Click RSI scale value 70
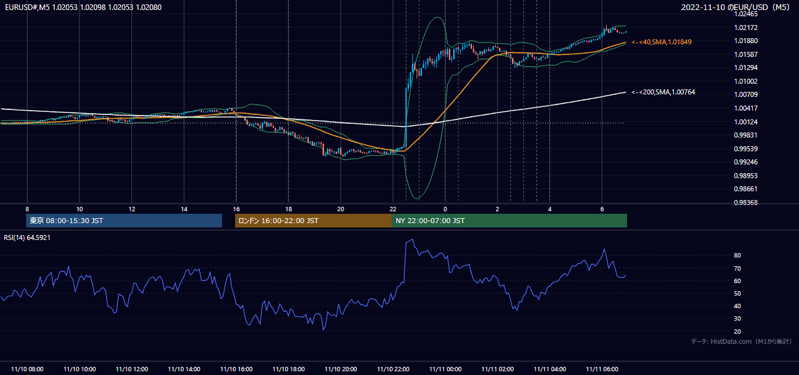 [x=738, y=268]
